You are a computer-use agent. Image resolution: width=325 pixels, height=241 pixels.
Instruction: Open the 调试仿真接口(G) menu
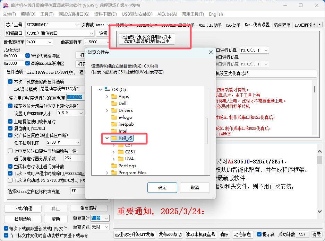click(x=74, y=14)
